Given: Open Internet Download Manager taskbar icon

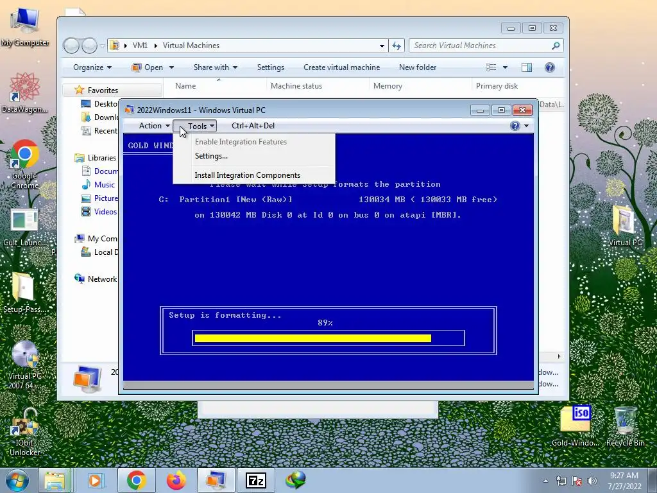Looking at the screenshot, I should (x=296, y=480).
